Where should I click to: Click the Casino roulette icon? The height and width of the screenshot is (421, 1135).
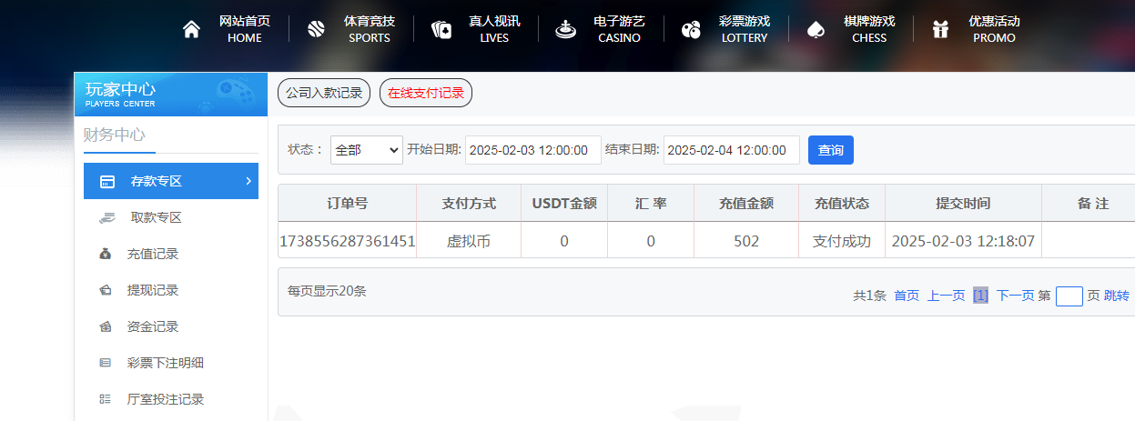565,30
